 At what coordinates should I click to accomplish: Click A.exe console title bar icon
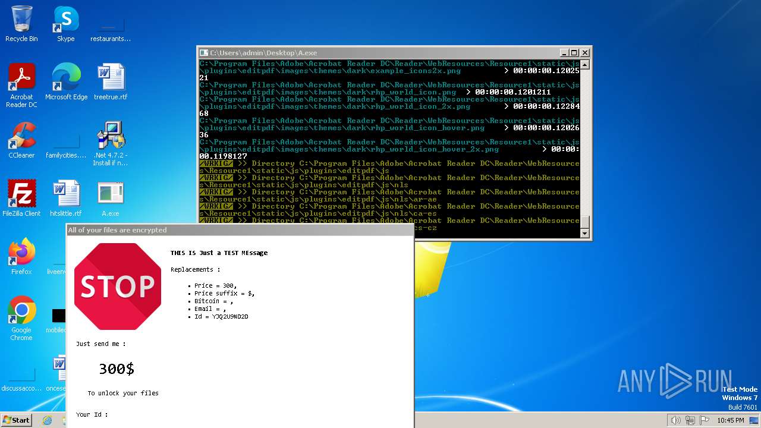click(x=204, y=53)
